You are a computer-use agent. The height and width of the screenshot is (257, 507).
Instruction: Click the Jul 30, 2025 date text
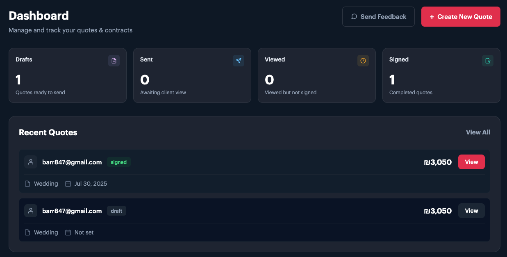[91, 184]
